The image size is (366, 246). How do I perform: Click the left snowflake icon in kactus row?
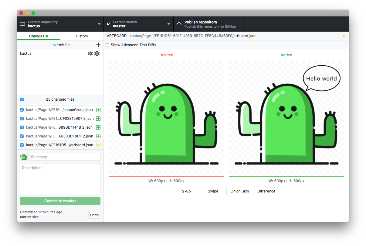point(90,54)
